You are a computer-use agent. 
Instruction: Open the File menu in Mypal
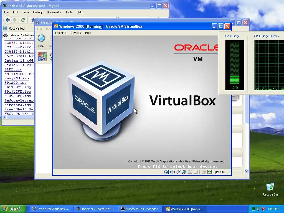pyautogui.click(x=7, y=12)
